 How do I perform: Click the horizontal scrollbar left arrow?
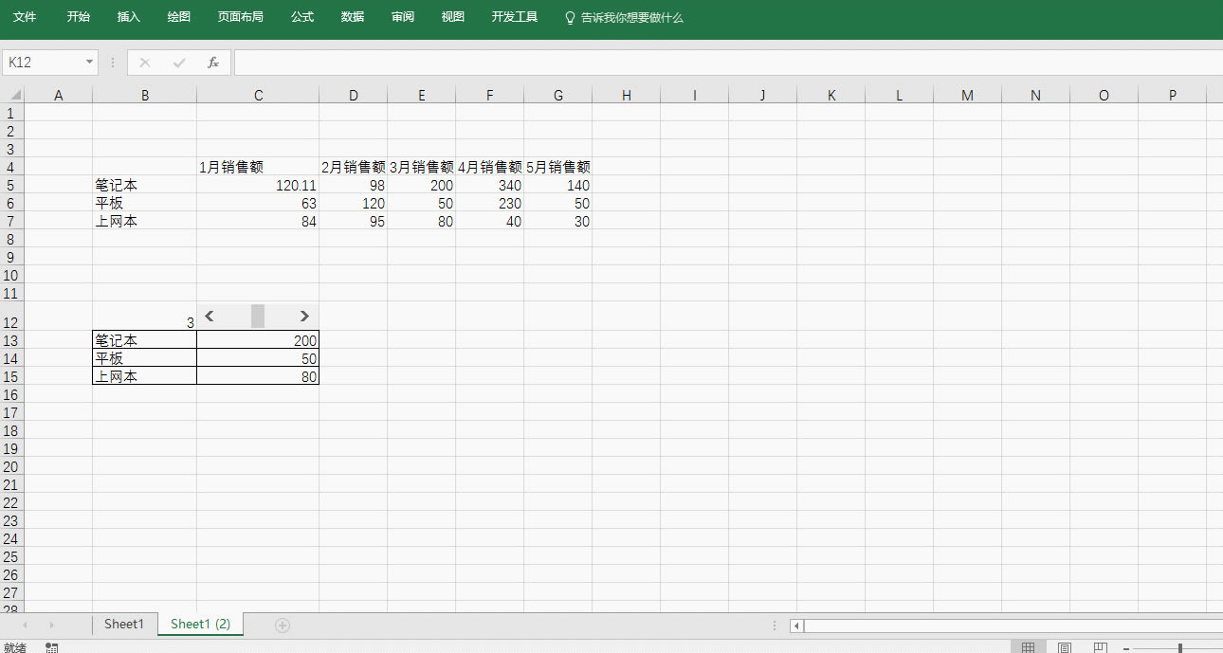click(x=796, y=626)
